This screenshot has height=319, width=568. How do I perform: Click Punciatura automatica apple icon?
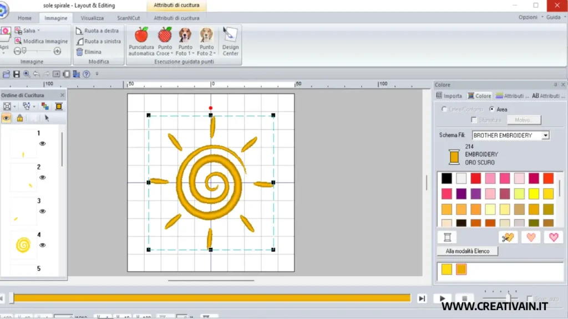pyautogui.click(x=141, y=35)
